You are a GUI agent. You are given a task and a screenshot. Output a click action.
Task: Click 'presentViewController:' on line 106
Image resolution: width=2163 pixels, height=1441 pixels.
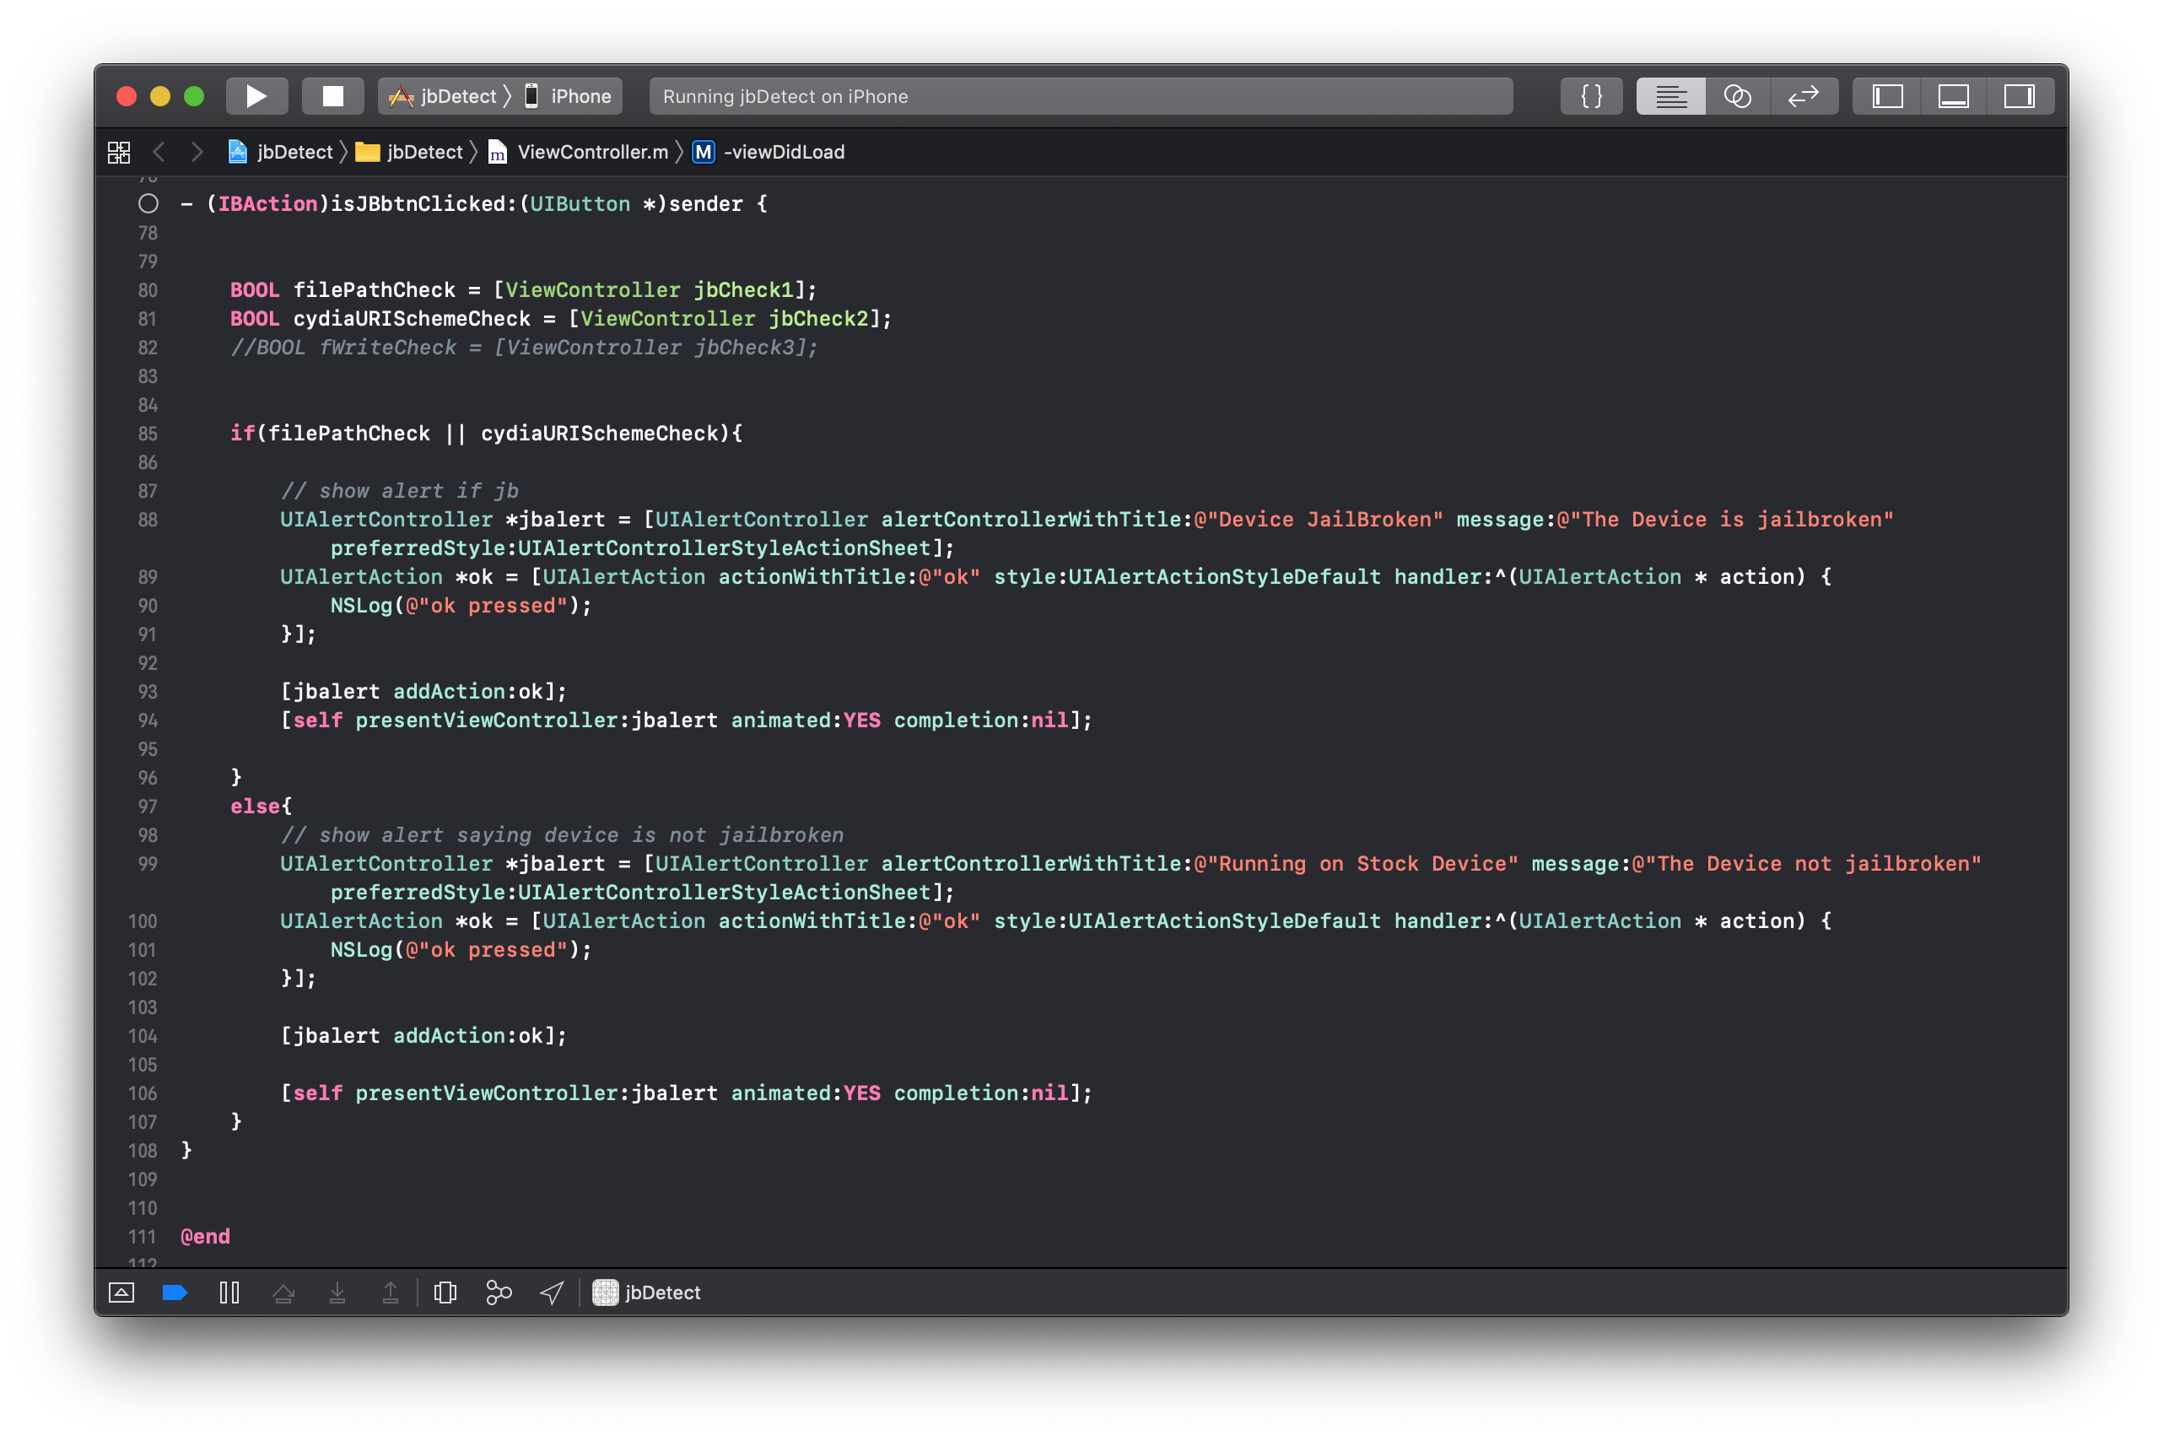493,1093
